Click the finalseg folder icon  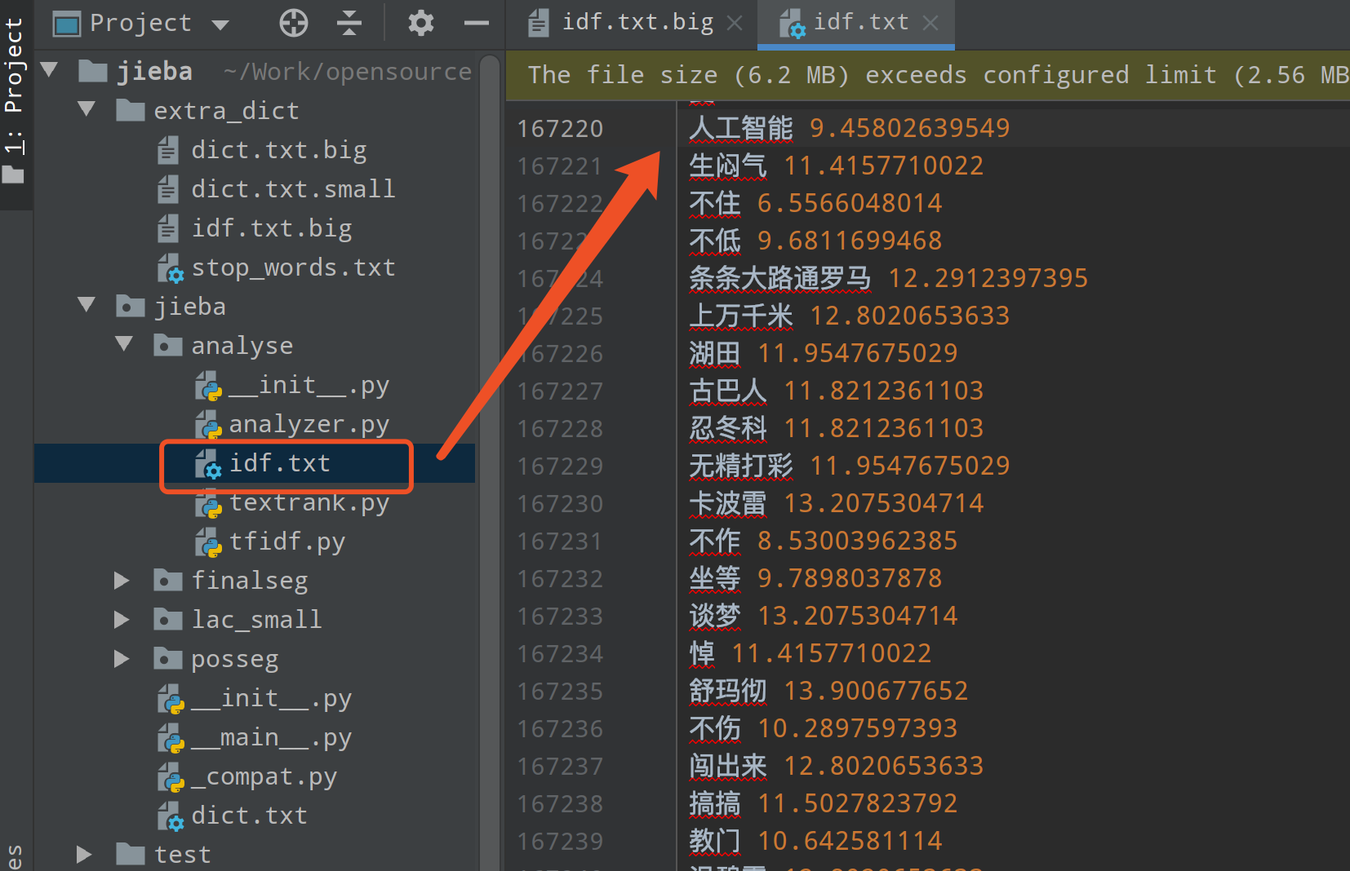pos(168,580)
